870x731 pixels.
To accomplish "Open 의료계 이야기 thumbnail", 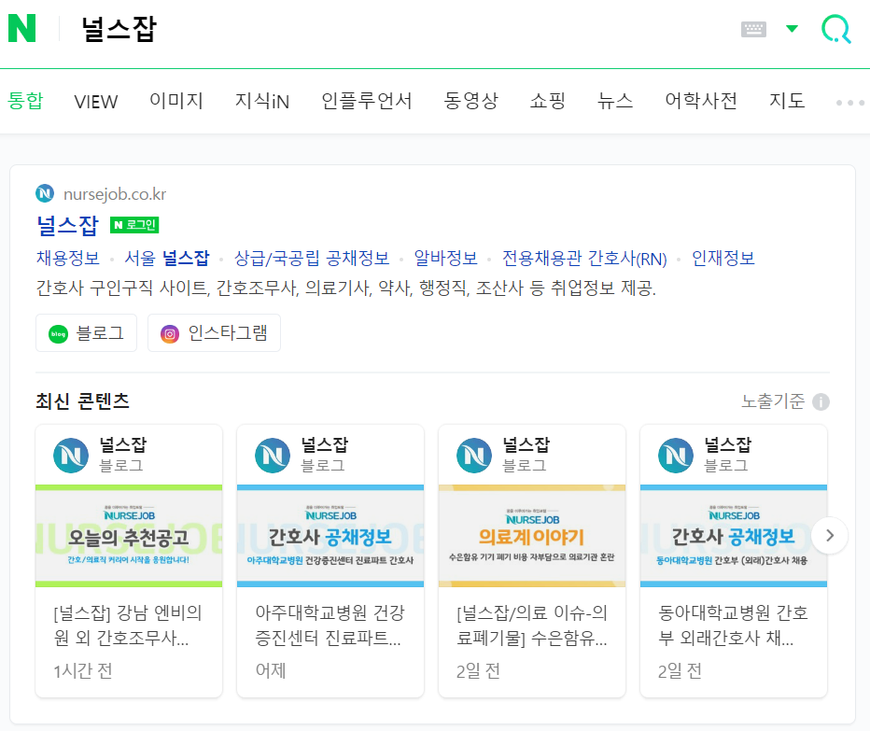I will coord(532,536).
